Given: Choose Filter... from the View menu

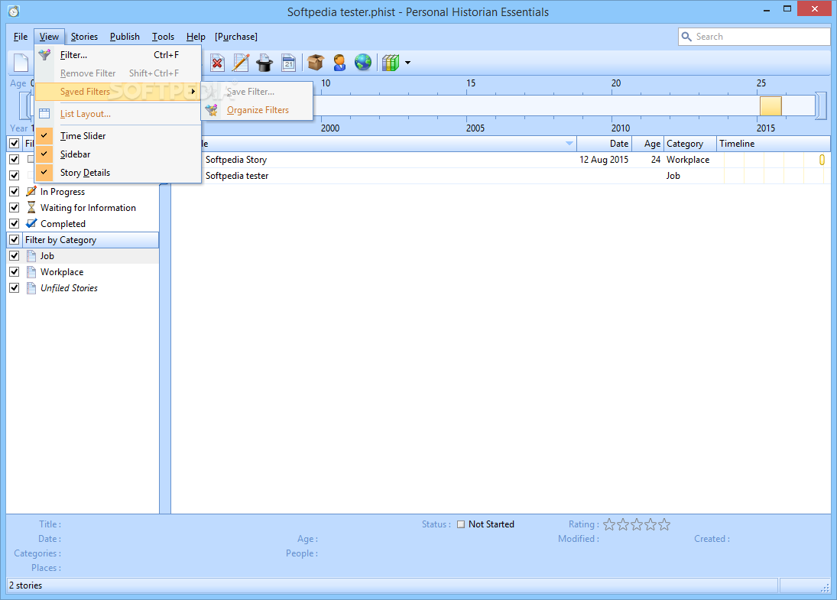Looking at the screenshot, I should (118, 54).
